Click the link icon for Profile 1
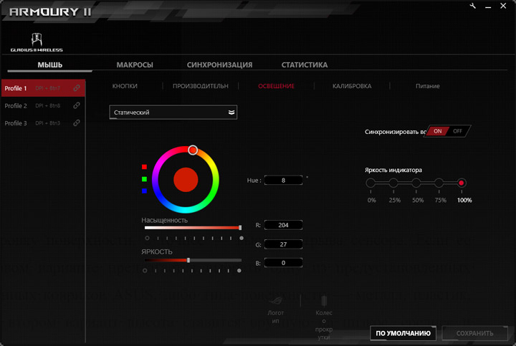516x346 pixels. pos(77,88)
